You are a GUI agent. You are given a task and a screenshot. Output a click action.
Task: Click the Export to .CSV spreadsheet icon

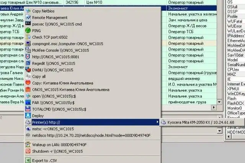click(28, 160)
